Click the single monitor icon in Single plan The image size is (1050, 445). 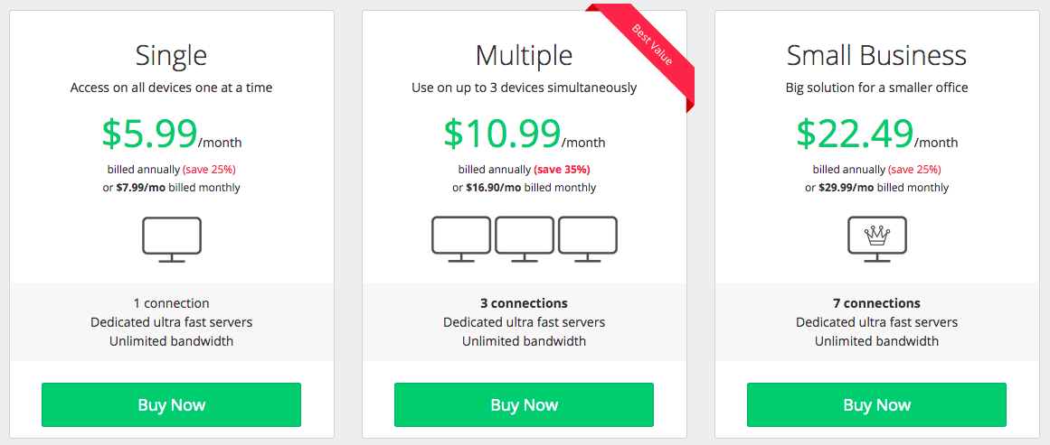coord(172,239)
